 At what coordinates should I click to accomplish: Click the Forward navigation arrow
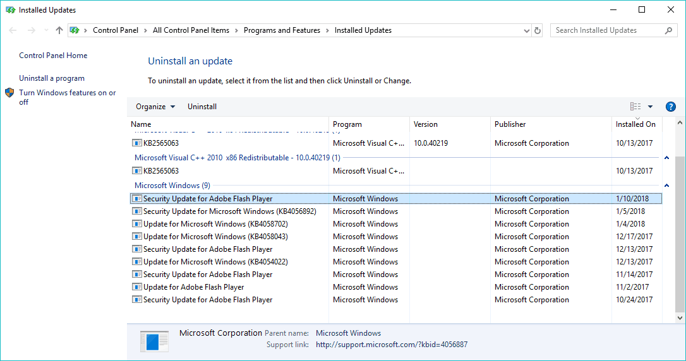click(x=32, y=30)
